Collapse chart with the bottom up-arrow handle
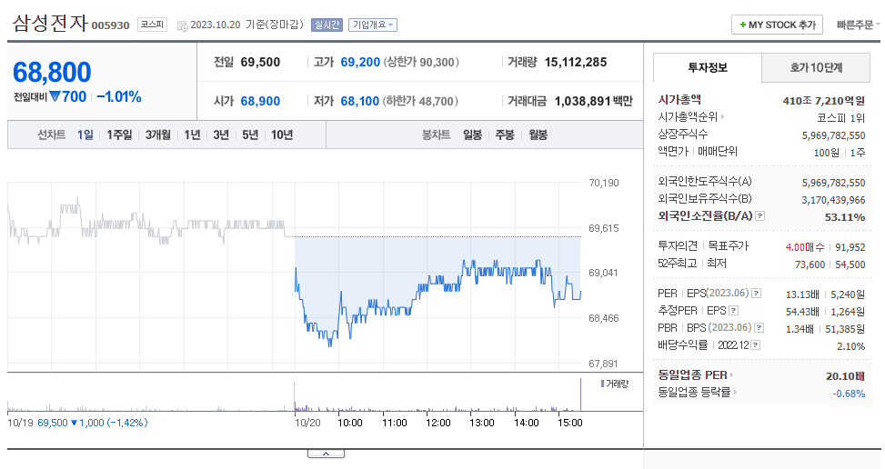The image size is (885, 469). click(326, 454)
